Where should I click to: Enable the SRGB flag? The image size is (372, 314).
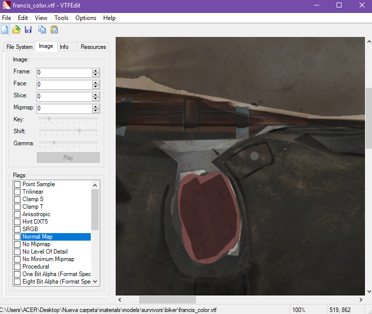tap(17, 229)
